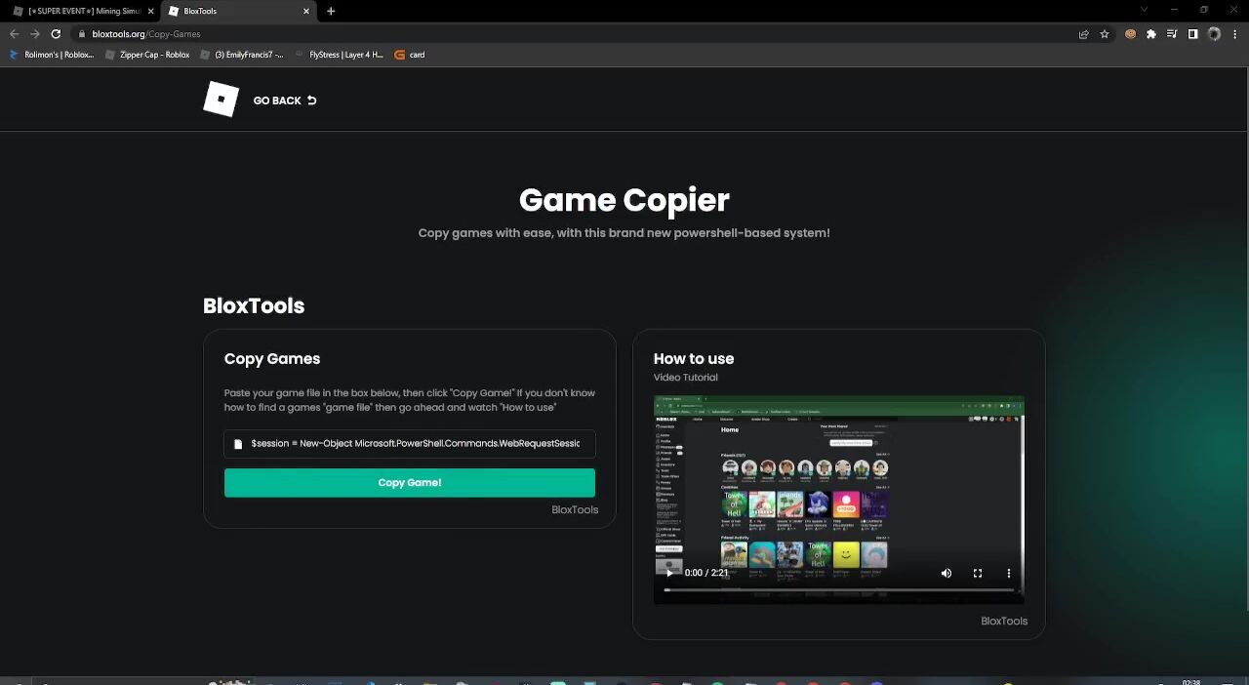Toggle the browser side panel
The width and height of the screenshot is (1249, 685).
click(1192, 34)
